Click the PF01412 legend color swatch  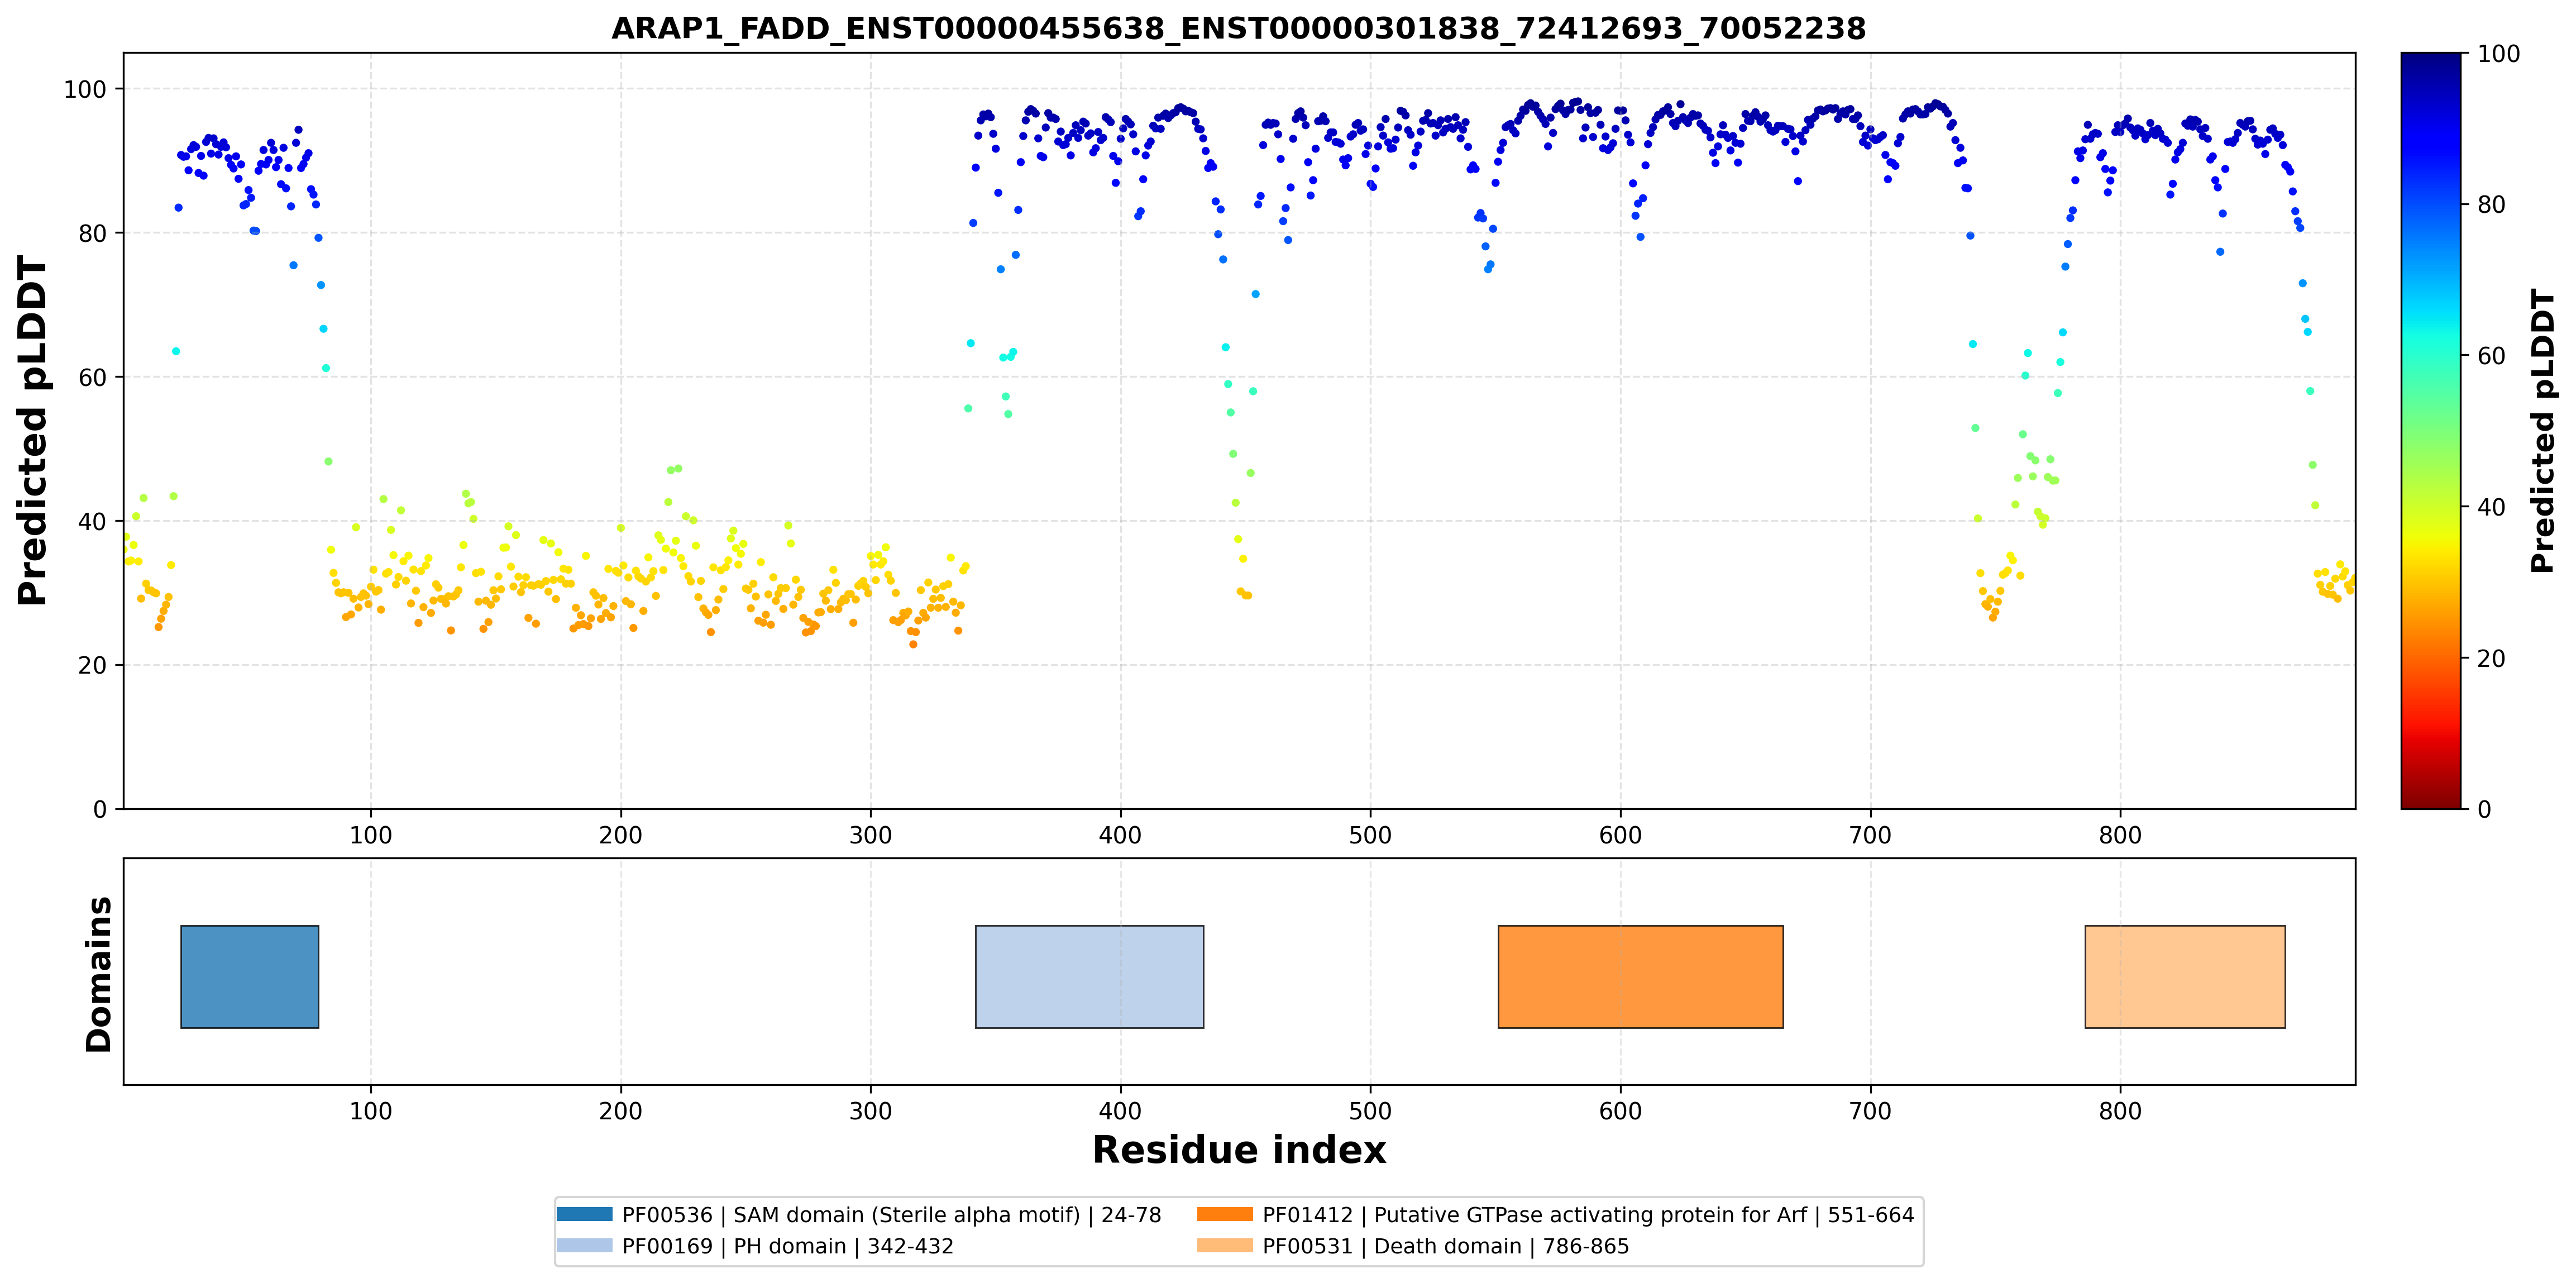(x=1225, y=1215)
